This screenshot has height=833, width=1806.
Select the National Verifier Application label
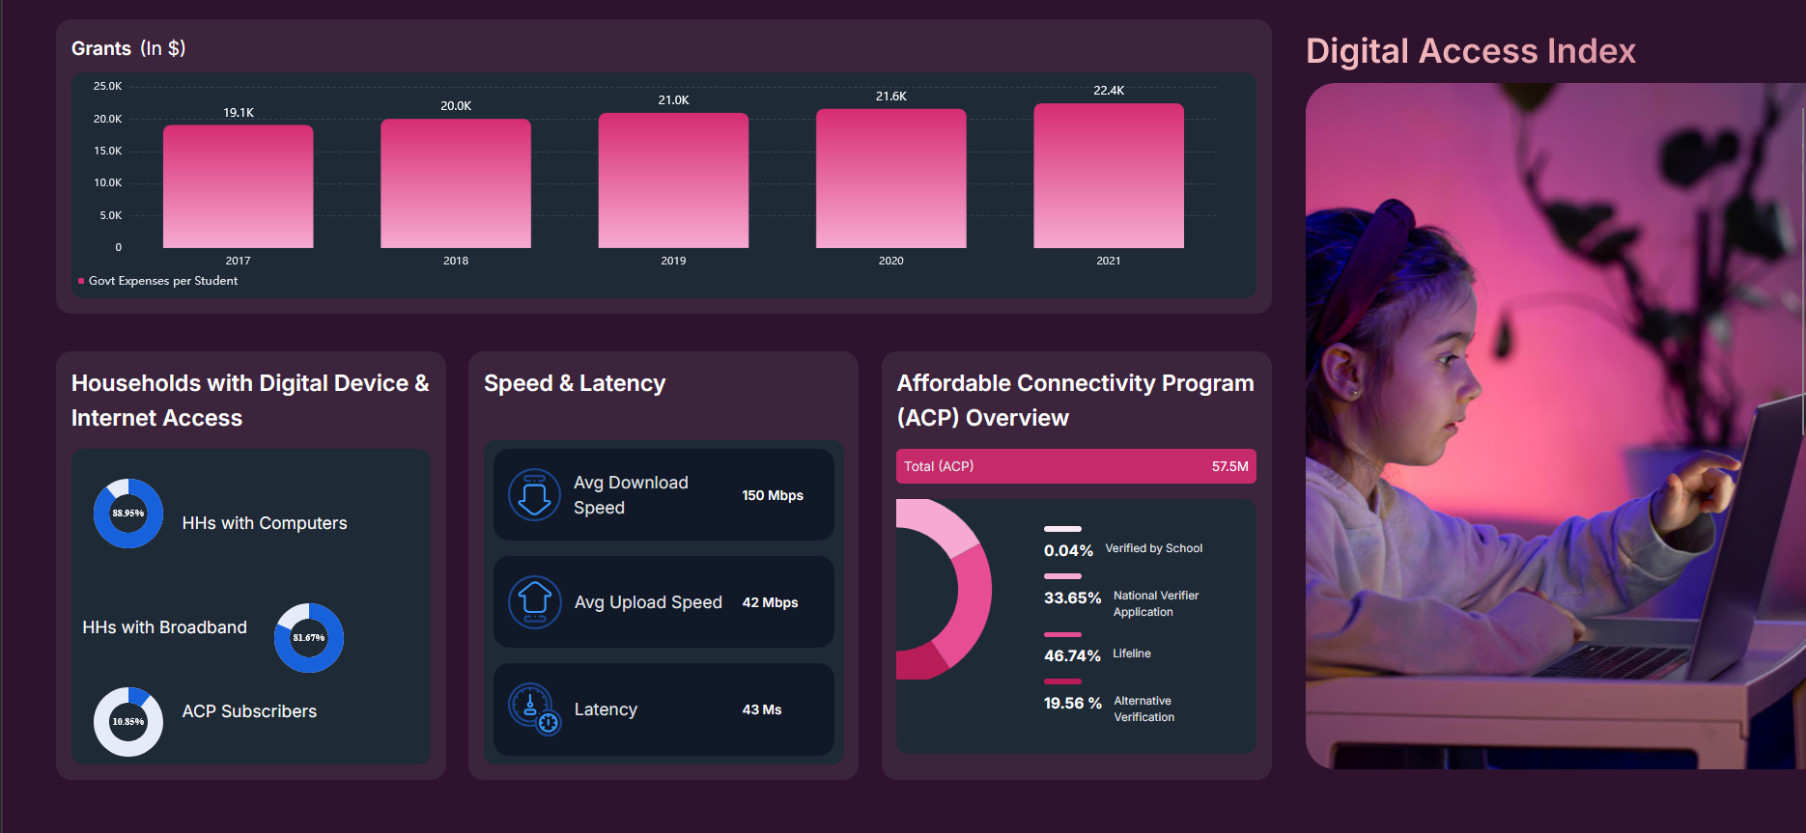pos(1155,603)
